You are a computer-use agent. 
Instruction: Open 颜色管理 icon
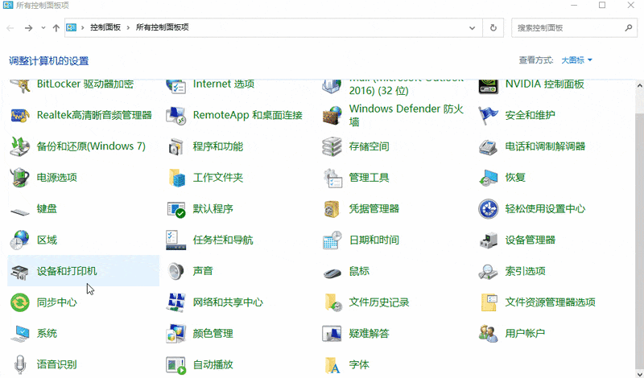[175, 334]
